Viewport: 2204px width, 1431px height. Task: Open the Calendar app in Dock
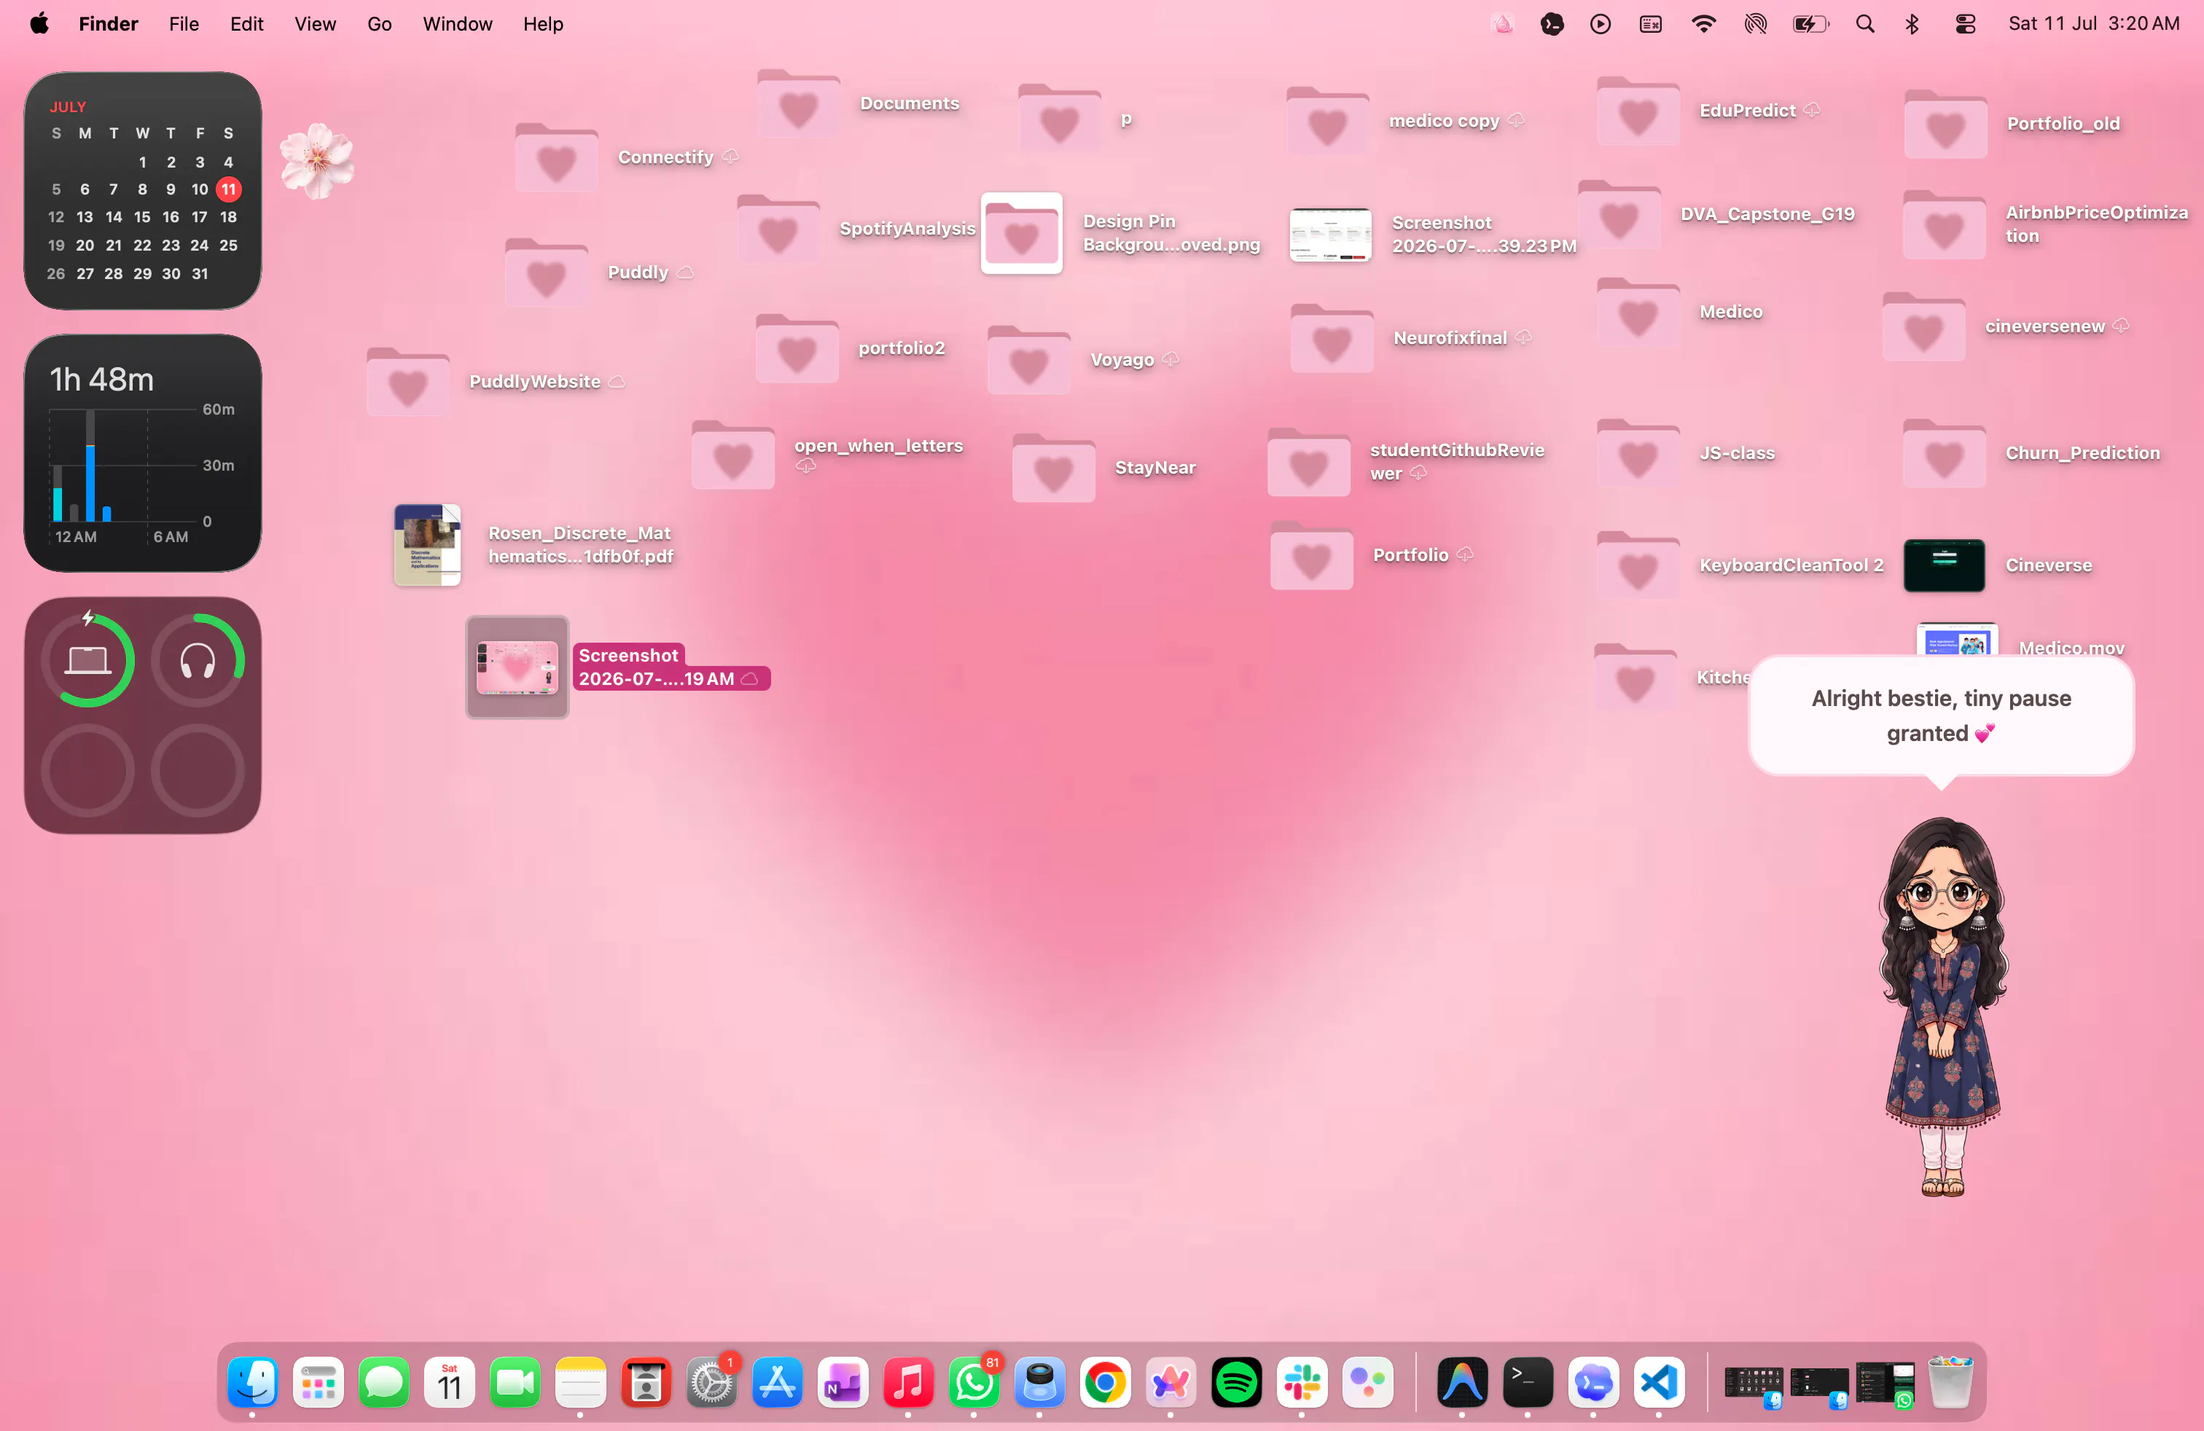click(449, 1383)
